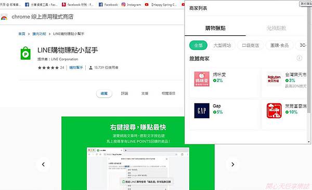Select the 支援 tab
Screen dimensions: 312x190
tap(145, 93)
